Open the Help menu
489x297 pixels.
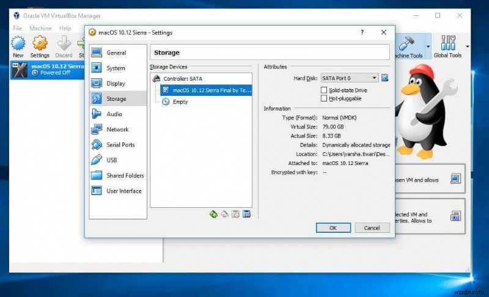pos(65,28)
